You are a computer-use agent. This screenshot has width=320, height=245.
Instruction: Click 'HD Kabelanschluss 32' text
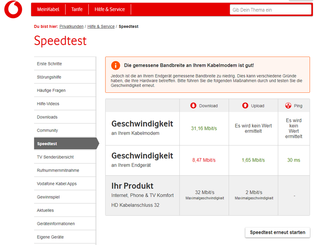[135, 205]
